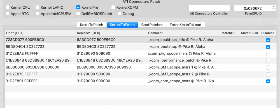This screenshot has height=108, width=280.
Task: Click the Comment column header
Action: pyautogui.click(x=182, y=33)
